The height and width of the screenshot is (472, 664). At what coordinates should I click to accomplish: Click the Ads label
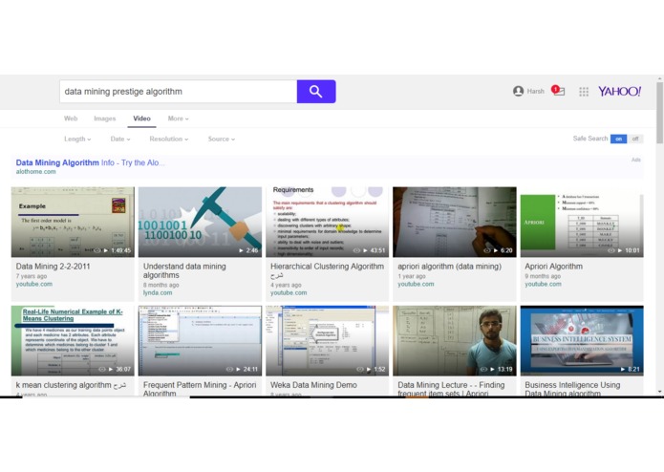pyautogui.click(x=636, y=160)
